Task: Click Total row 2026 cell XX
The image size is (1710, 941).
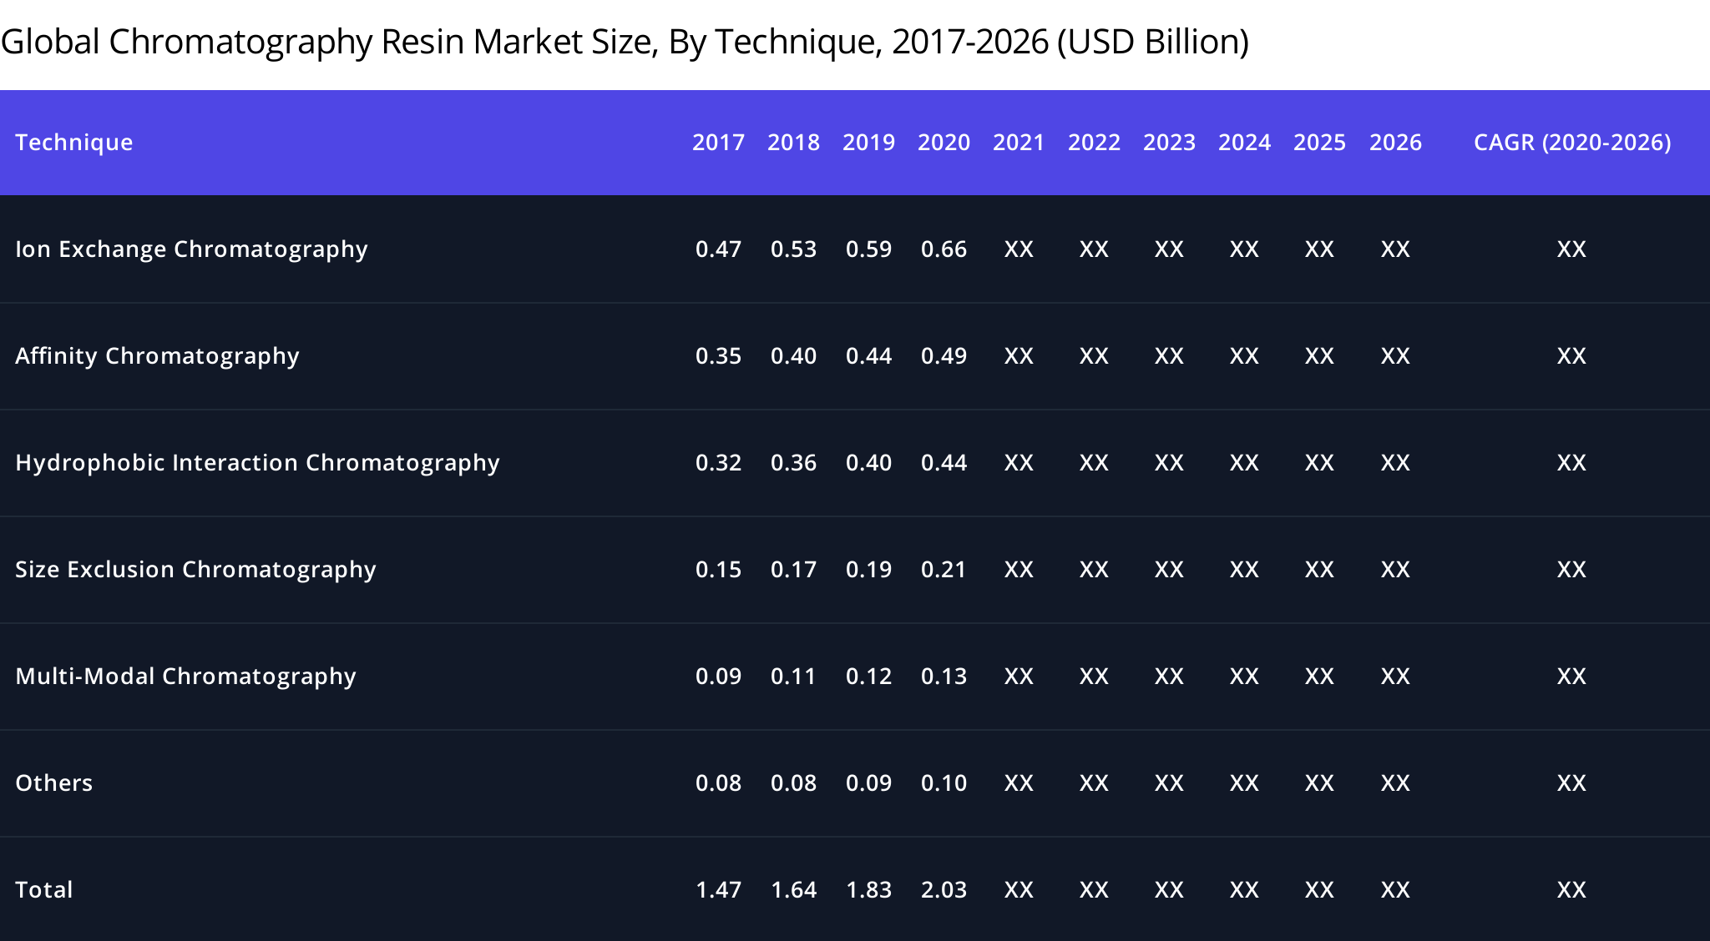Action: [1395, 890]
